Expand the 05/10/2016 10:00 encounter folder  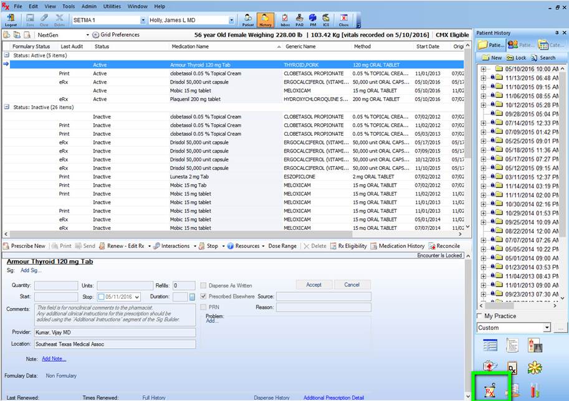click(x=484, y=69)
